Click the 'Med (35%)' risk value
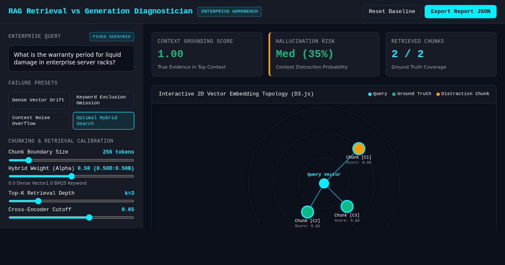Viewport: 505px width, 265px height. coord(305,54)
